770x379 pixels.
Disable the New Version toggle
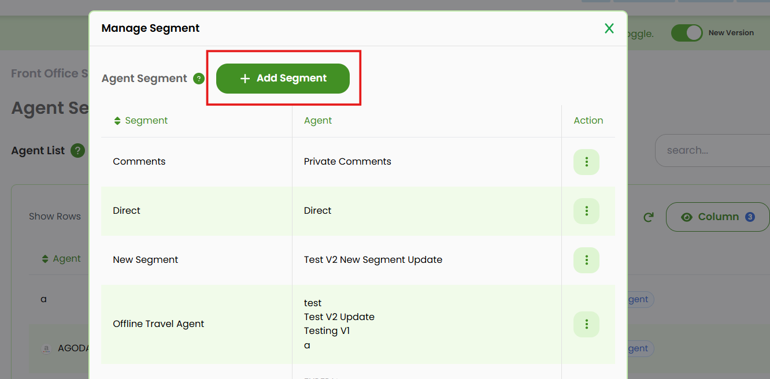tap(687, 33)
